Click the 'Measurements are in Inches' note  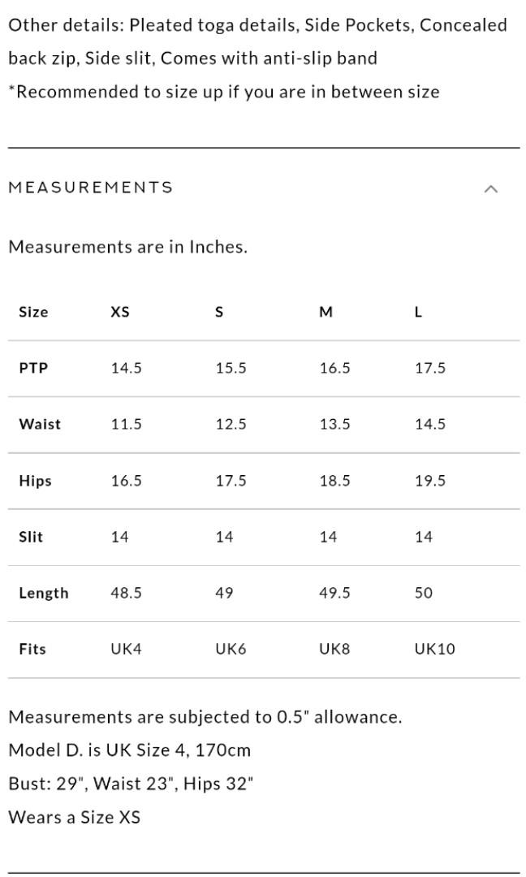tap(127, 247)
